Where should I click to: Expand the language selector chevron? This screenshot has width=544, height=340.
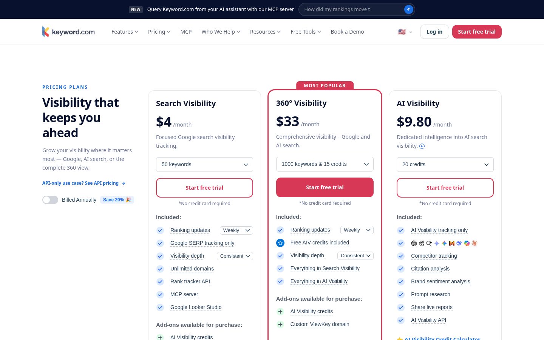click(x=411, y=32)
